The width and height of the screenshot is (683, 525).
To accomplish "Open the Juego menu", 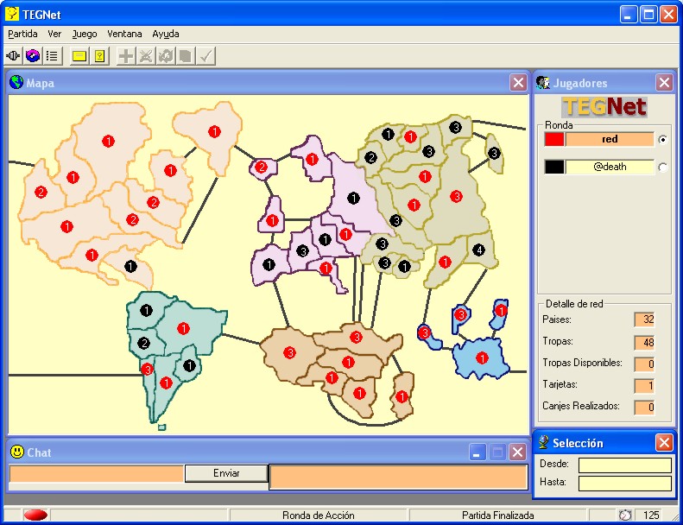I will (85, 34).
